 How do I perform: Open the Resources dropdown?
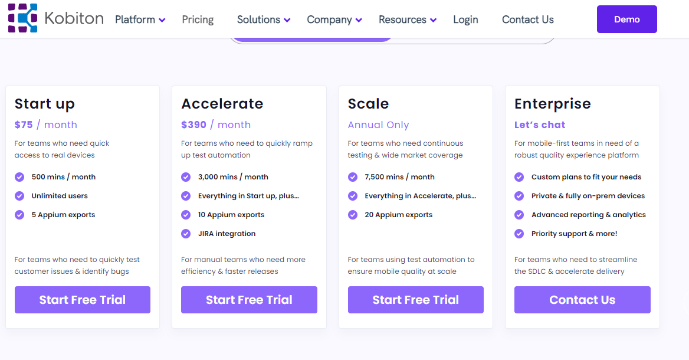[408, 20]
